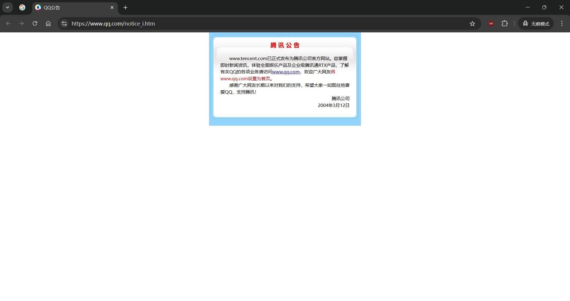Open the uBlock Origin extension icon
This screenshot has width=570, height=301.
point(491,23)
